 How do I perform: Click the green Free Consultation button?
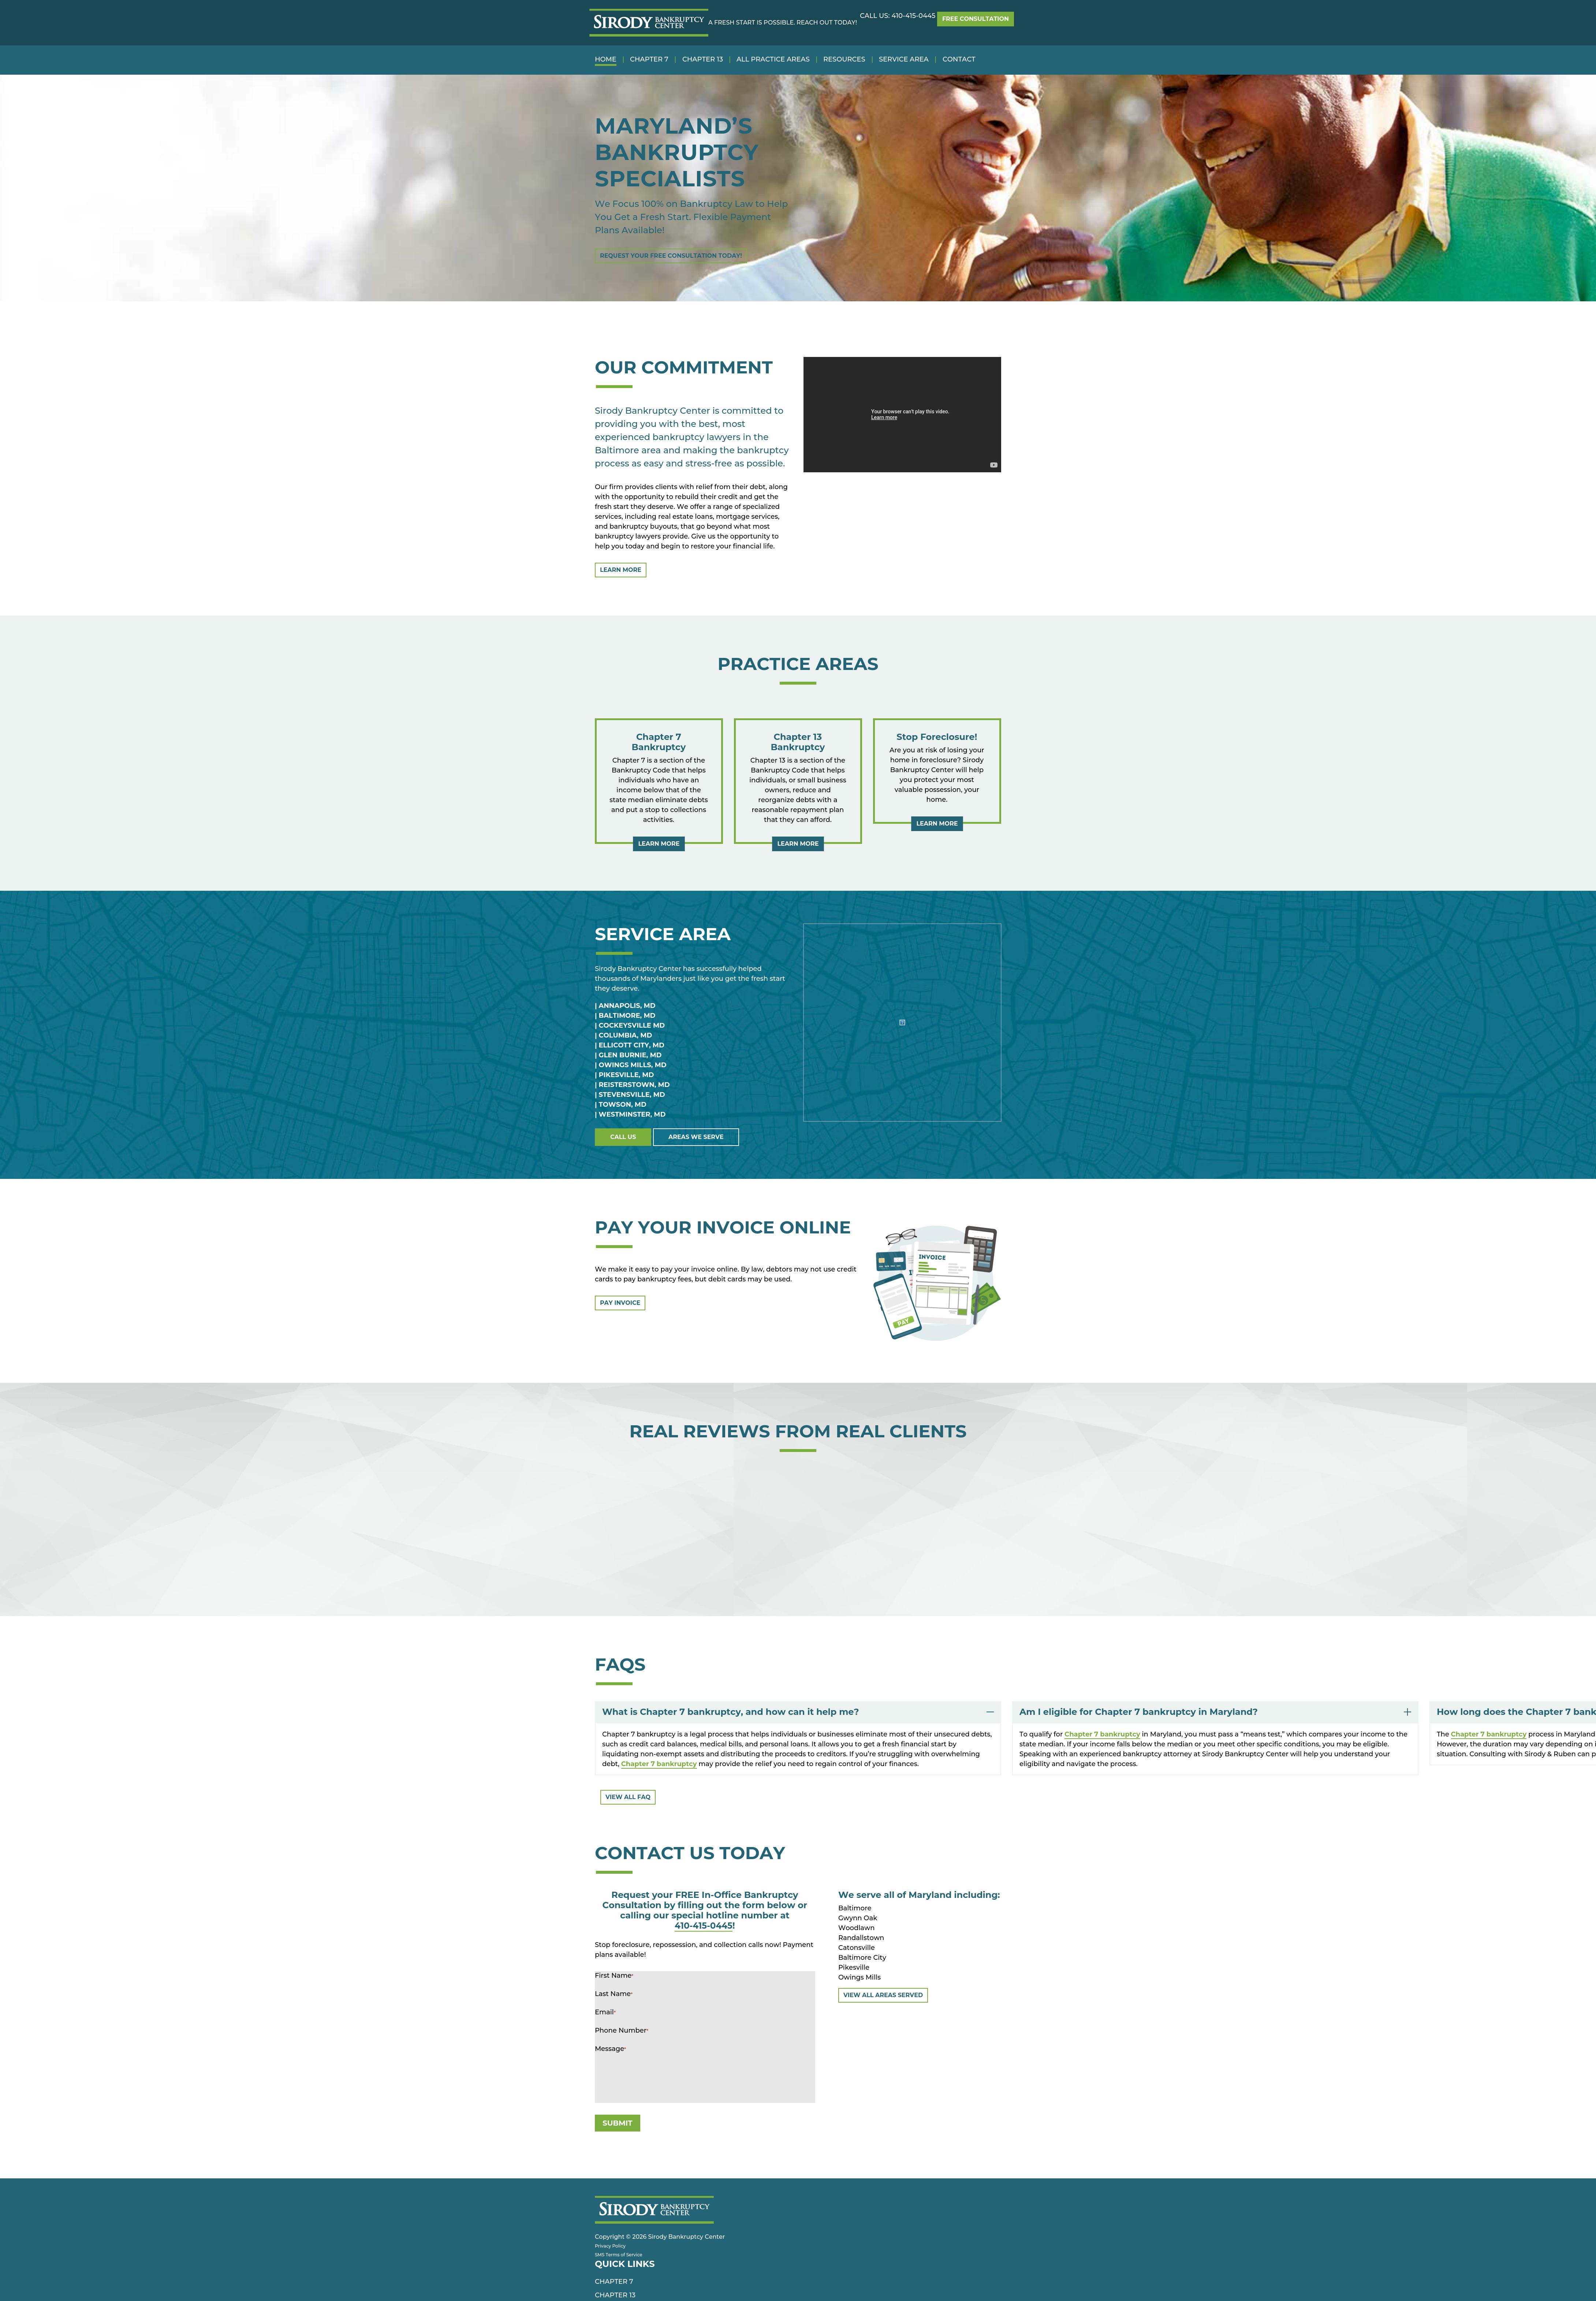point(975,19)
